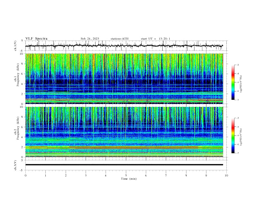Click the "station=ATH" header label

pyautogui.click(x=119, y=39)
